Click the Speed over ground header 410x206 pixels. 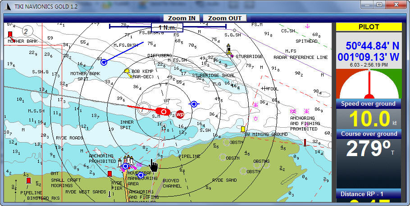tap(369, 104)
